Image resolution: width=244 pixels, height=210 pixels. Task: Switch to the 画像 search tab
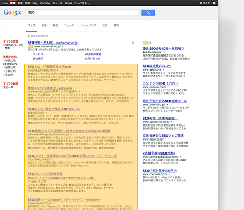coord(44,25)
